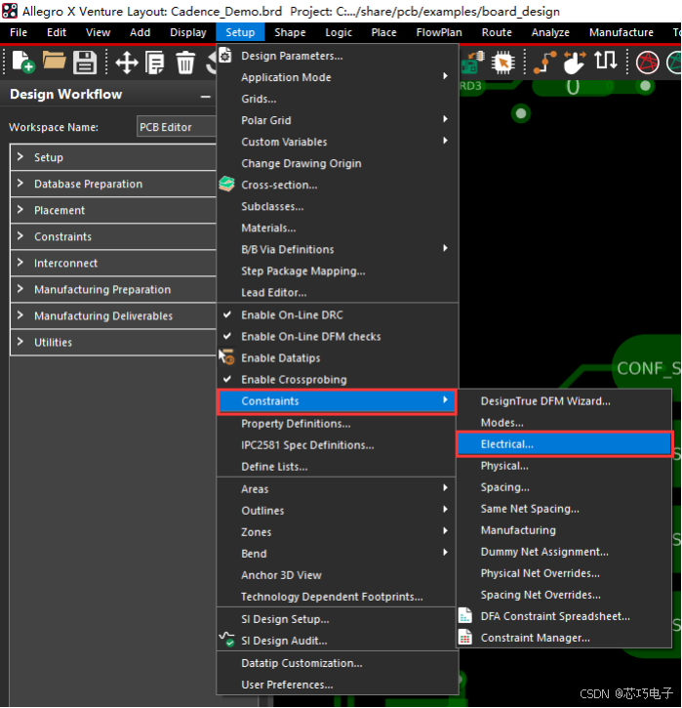Open the Bend submenu

point(338,554)
